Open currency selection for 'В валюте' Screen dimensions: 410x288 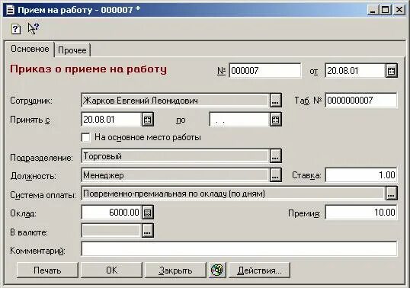(x=148, y=231)
